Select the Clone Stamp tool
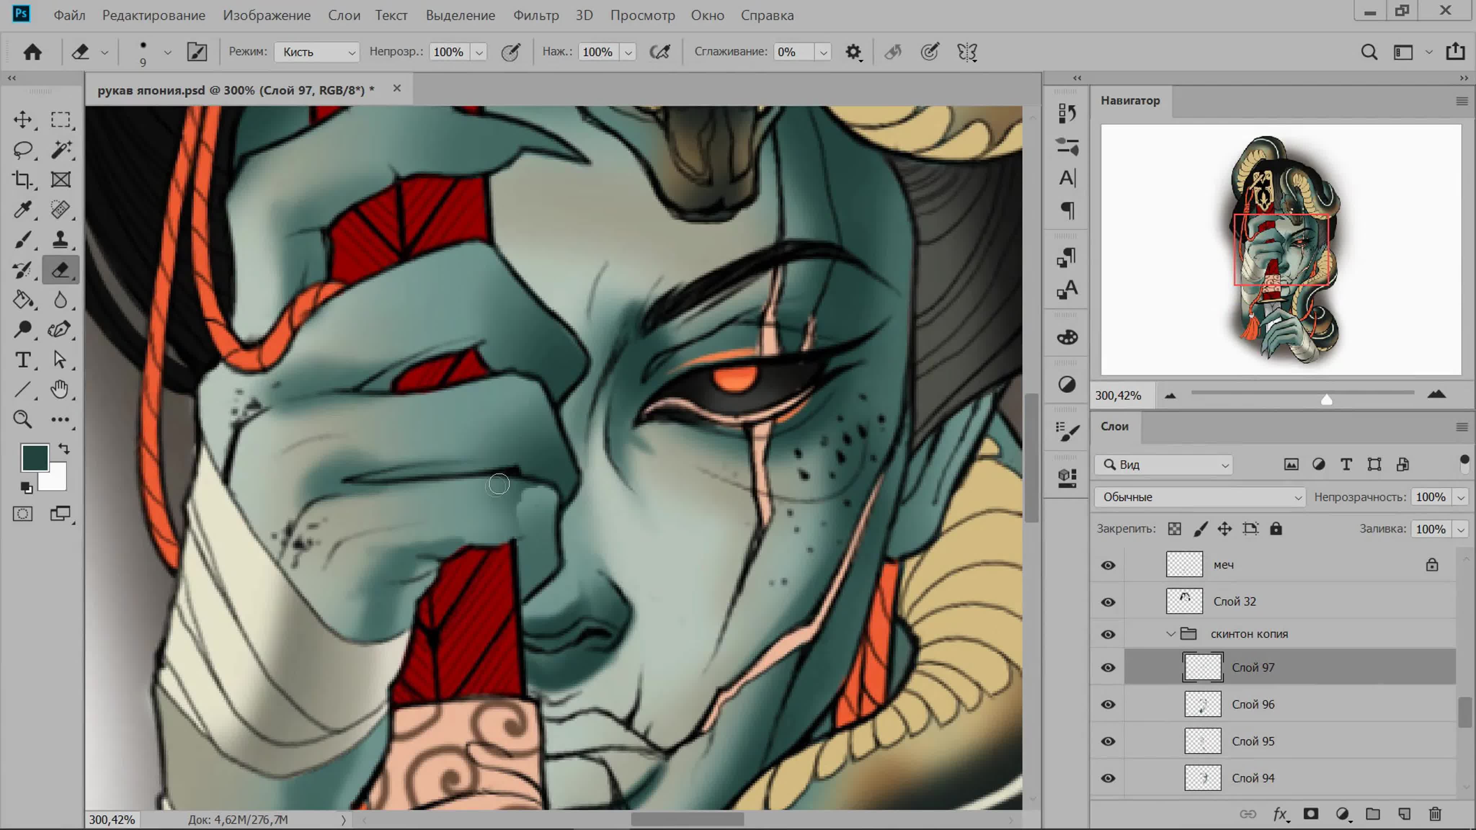The width and height of the screenshot is (1476, 830). coord(60,240)
